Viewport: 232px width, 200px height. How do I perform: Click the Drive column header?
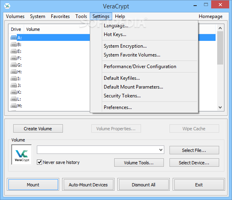pyautogui.click(x=16, y=29)
